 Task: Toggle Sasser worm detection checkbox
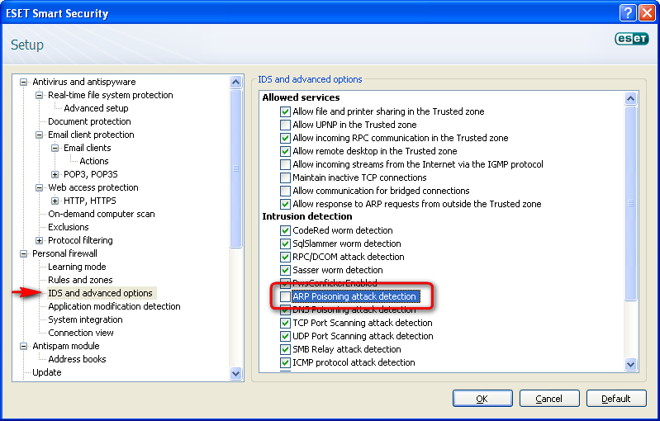285,271
